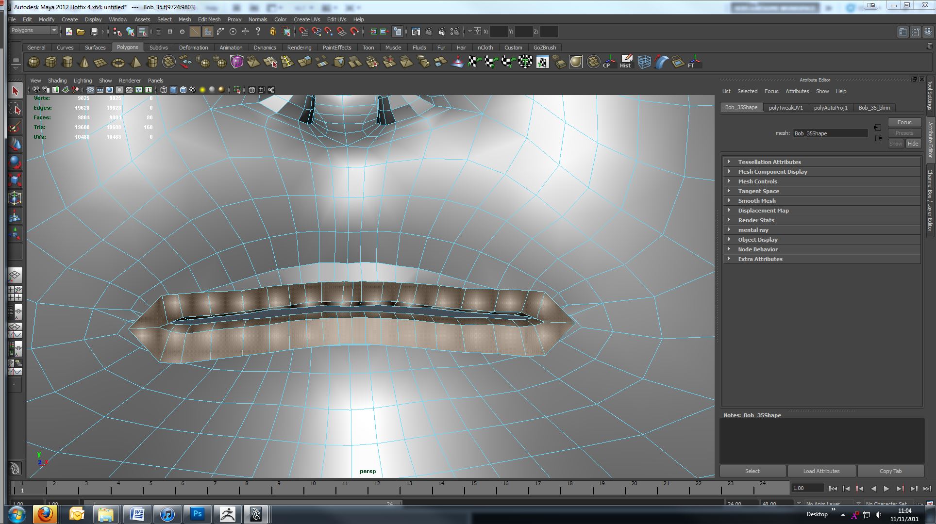Screen dimensions: 936x524
Task: Toggle smooth shaded display in the viewport
Action: (109, 90)
